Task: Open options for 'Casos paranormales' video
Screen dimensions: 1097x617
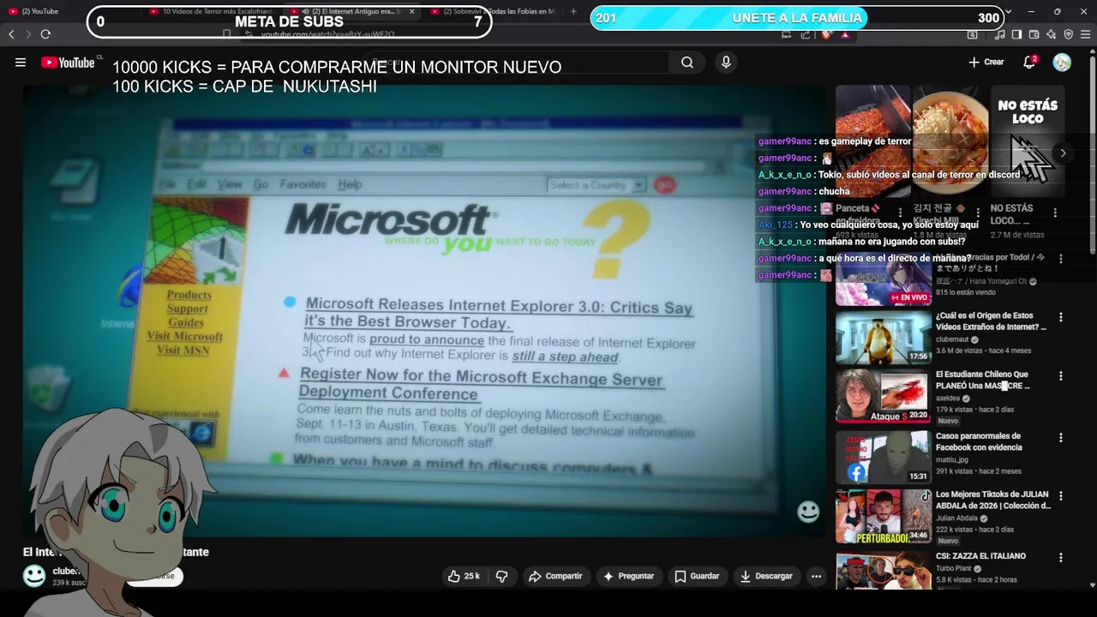Action: [1061, 438]
